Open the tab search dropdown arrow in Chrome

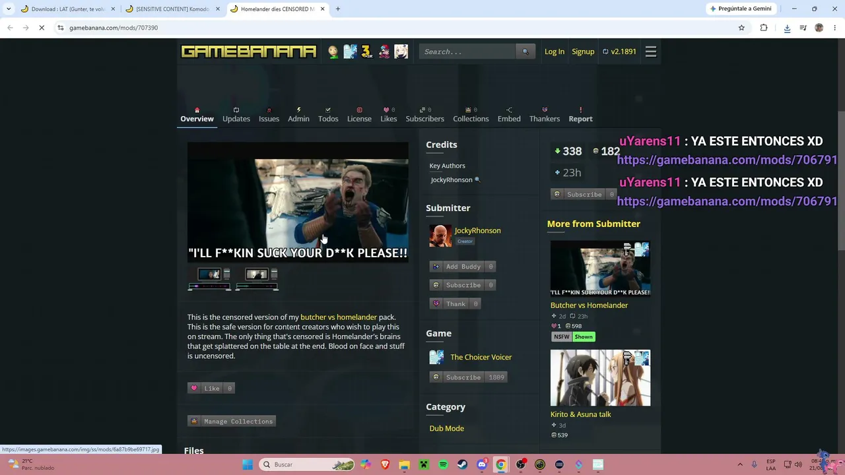click(9, 9)
